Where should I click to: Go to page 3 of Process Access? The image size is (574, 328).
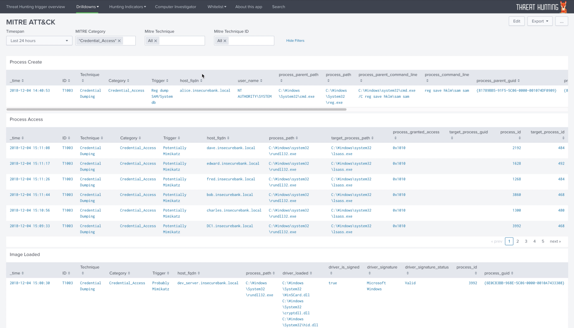pyautogui.click(x=526, y=241)
